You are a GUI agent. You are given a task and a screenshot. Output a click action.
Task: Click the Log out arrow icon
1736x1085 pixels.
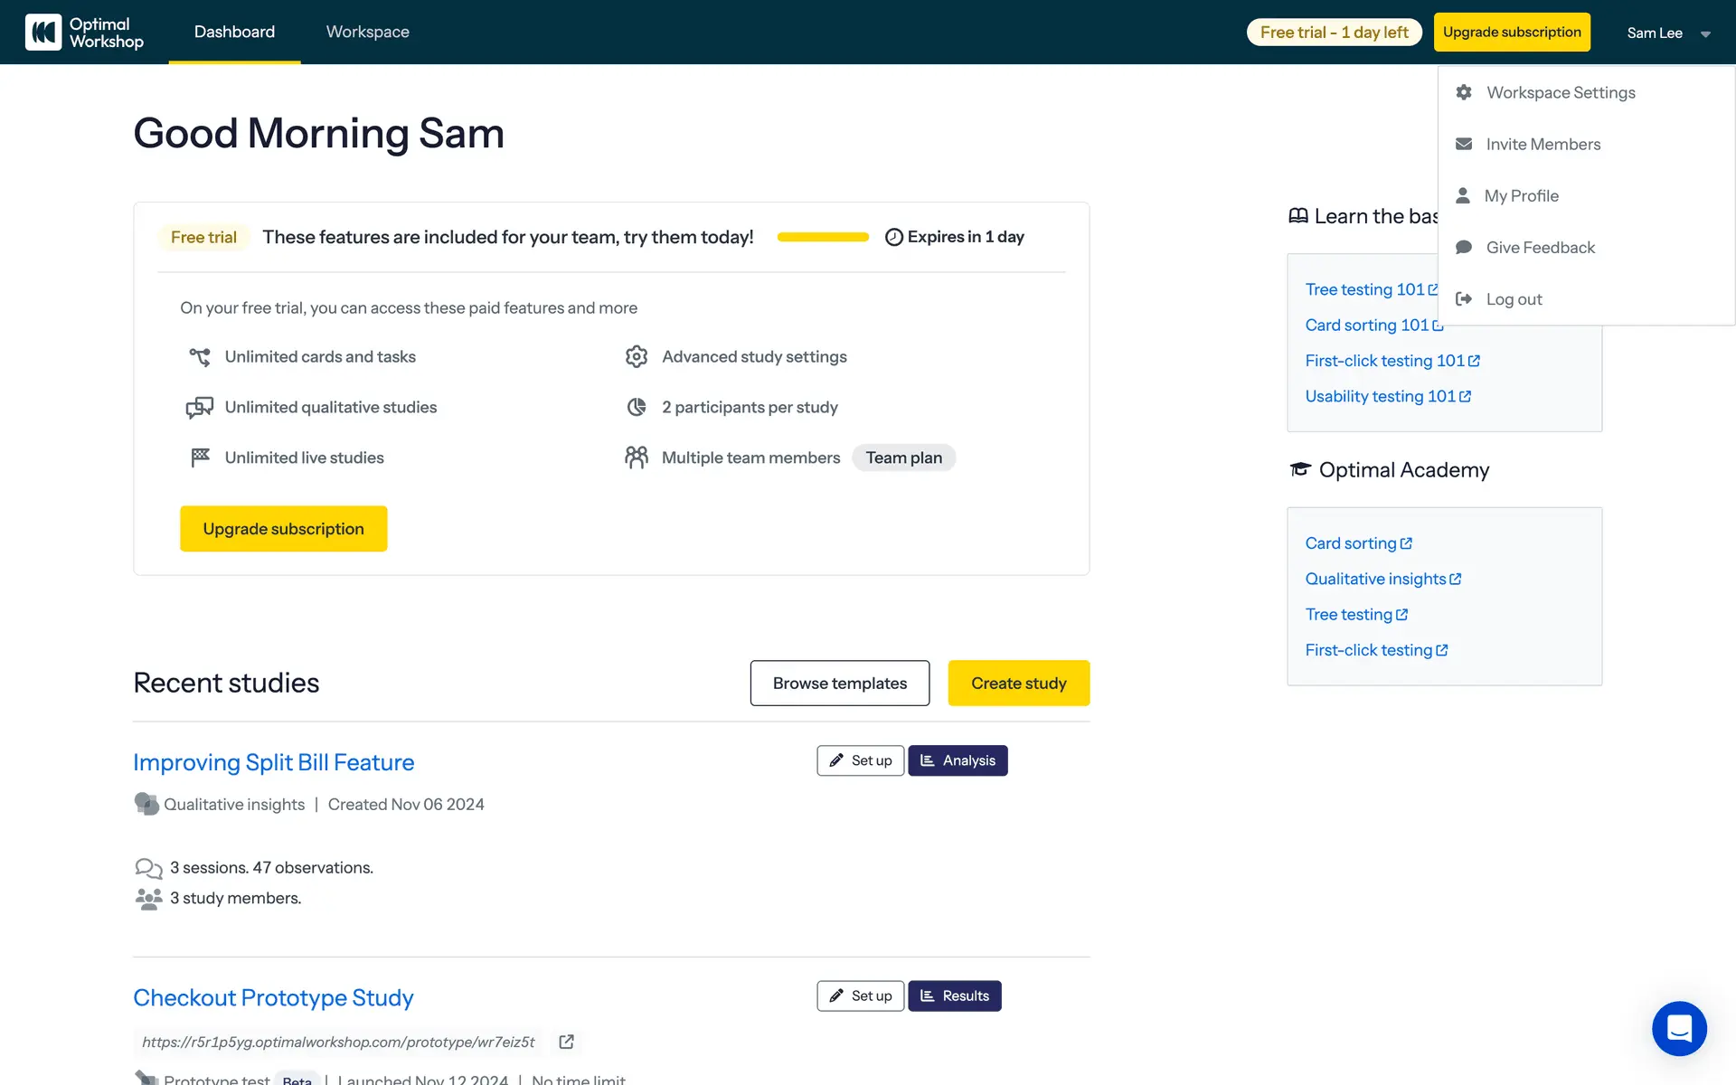click(x=1464, y=299)
